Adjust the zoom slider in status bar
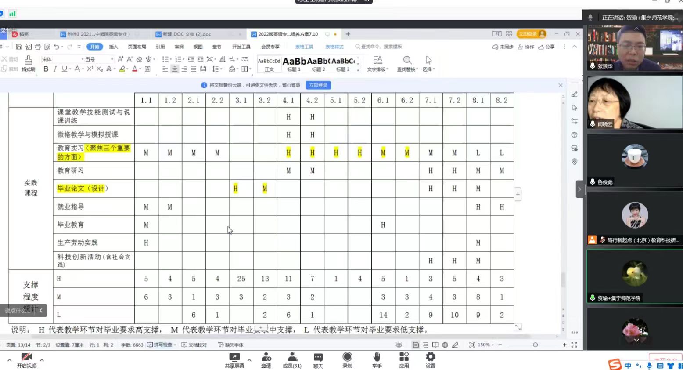This screenshot has height=370, width=683. pyautogui.click(x=534, y=345)
